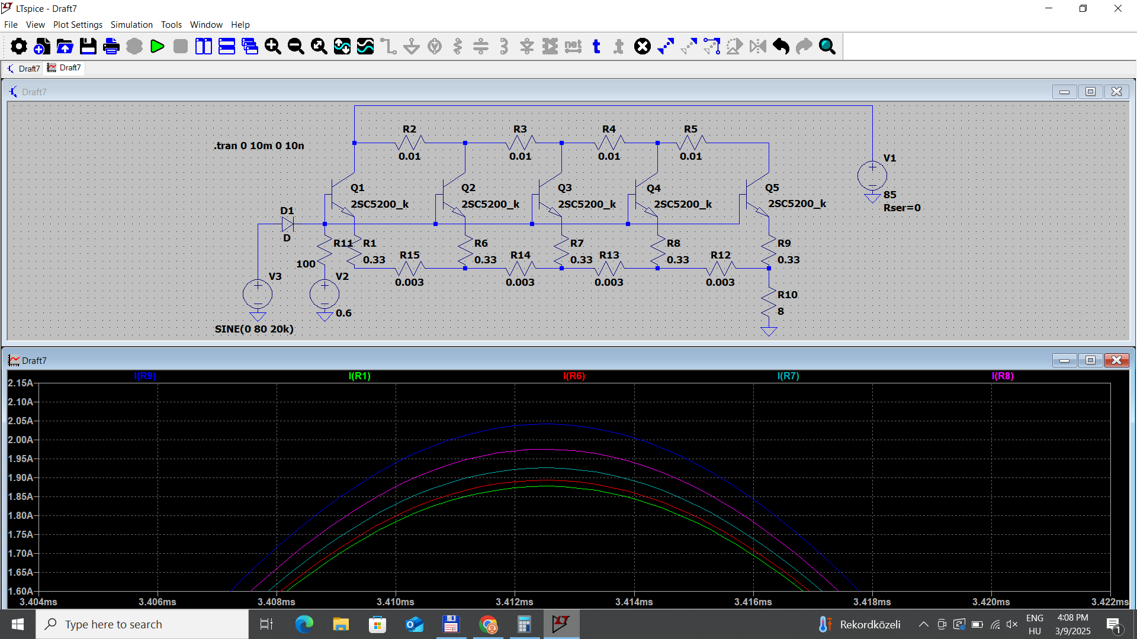Image resolution: width=1137 pixels, height=639 pixels.
Task: Click the Tile windows vertically icon
Action: click(x=203, y=46)
